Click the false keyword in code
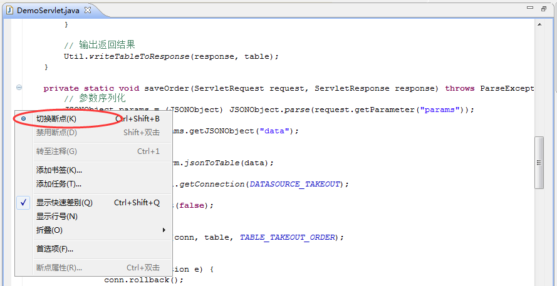This screenshot has width=557, height=286. point(192,205)
